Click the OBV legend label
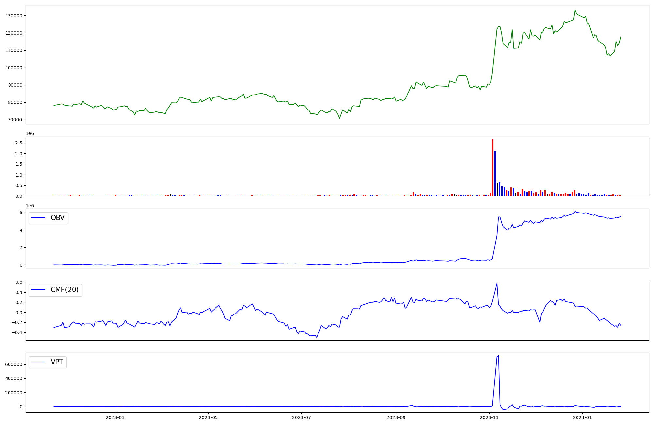This screenshot has height=425, width=654. coord(58,218)
